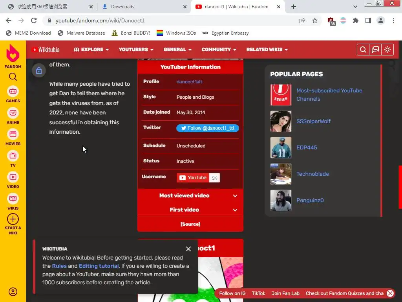Click the Follow on IG link
The width and height of the screenshot is (402, 302).
click(232, 293)
